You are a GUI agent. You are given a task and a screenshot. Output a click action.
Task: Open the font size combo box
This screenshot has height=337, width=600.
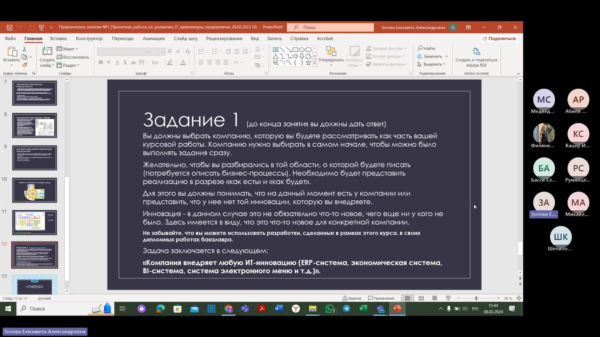(x=157, y=51)
